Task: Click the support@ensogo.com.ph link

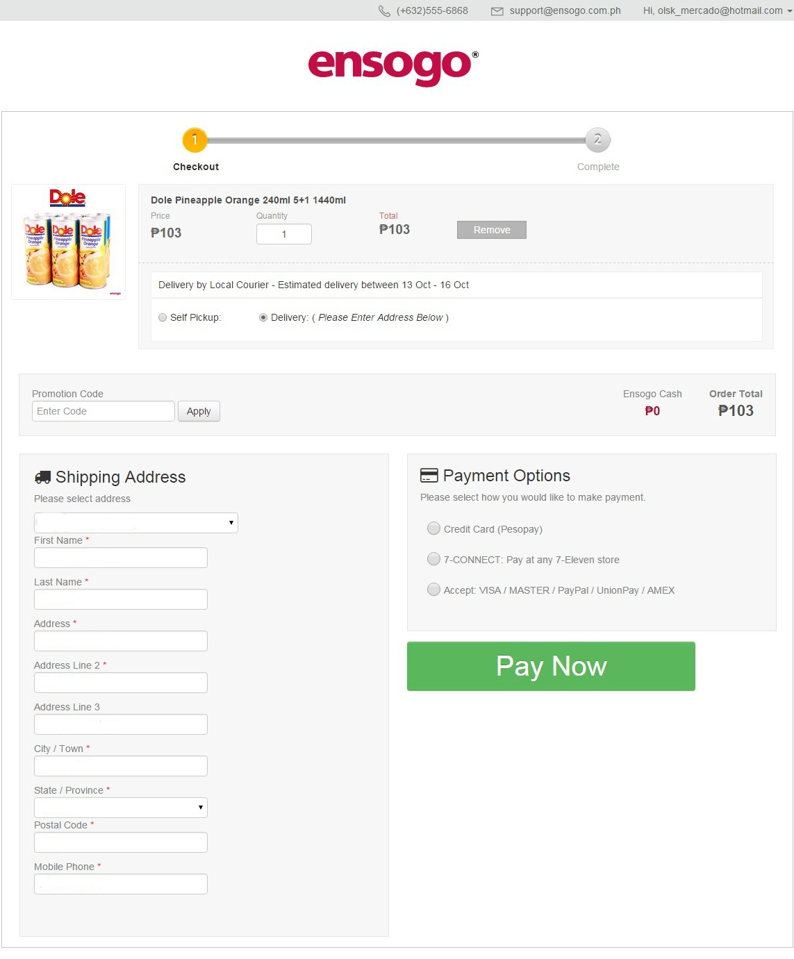Action: [x=565, y=10]
